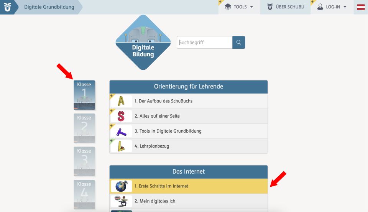This screenshot has width=368, height=212.
Task: Switch language via Austrian flag
Action: pyautogui.click(x=361, y=7)
